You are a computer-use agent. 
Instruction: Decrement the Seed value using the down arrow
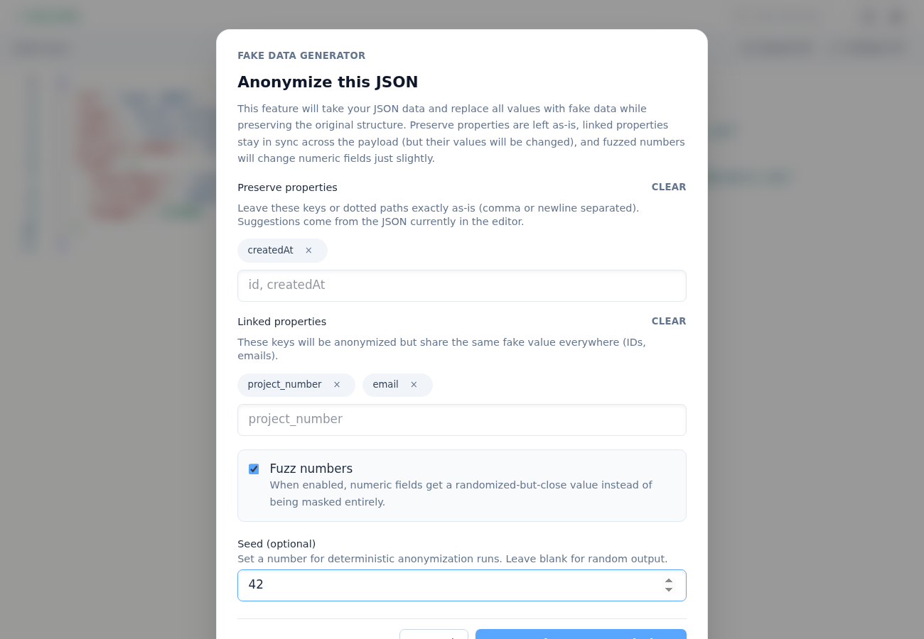pyautogui.click(x=669, y=589)
